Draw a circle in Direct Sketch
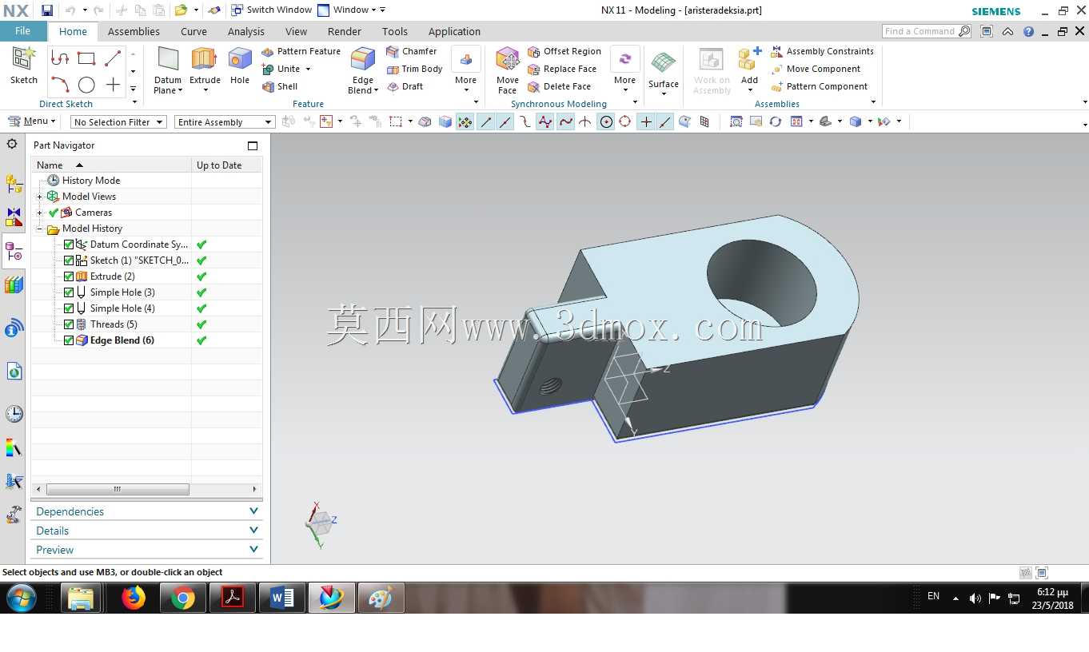 tap(86, 85)
